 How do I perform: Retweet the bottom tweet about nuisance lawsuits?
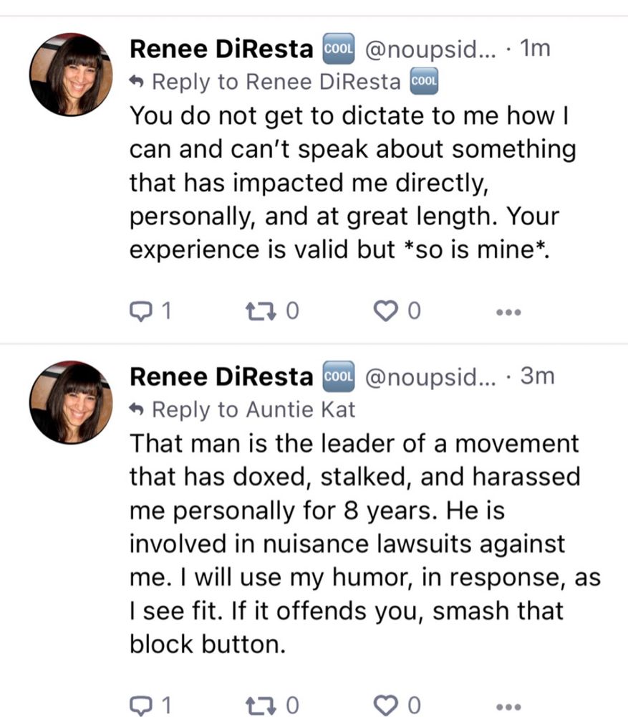[253, 704]
